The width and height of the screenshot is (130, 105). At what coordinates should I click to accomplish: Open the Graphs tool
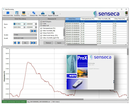[24, 14]
